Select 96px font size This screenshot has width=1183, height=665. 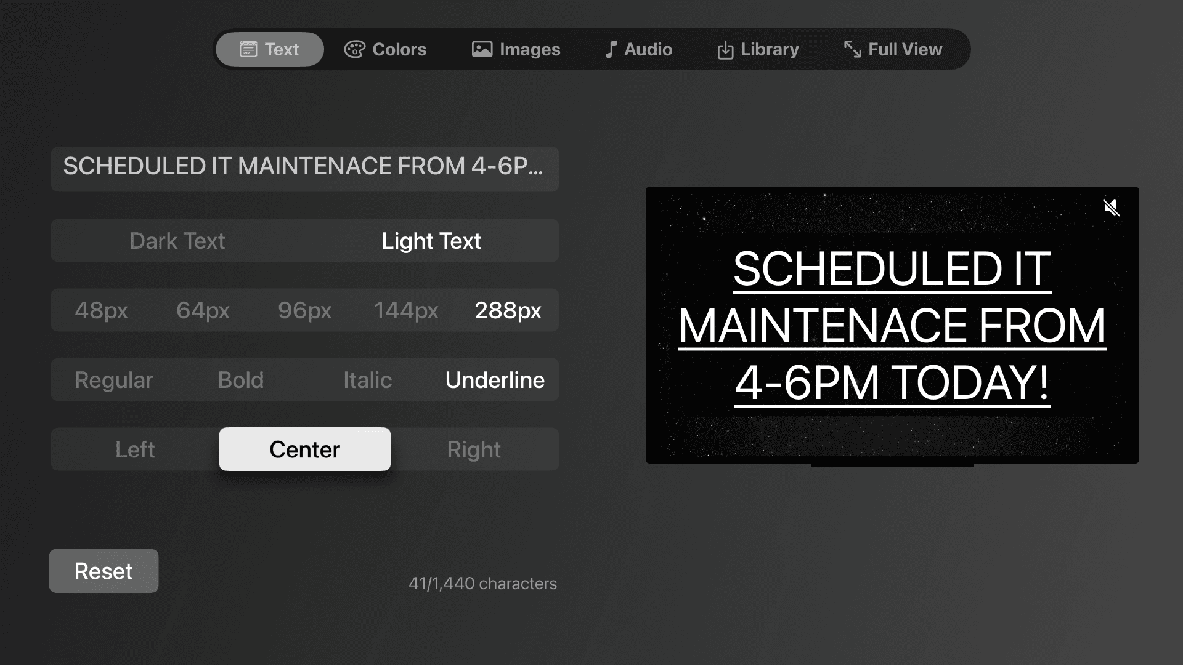click(x=305, y=310)
